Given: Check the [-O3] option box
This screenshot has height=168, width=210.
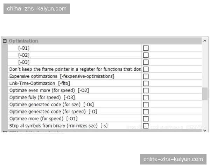Looking at the screenshot, I should (146, 62).
